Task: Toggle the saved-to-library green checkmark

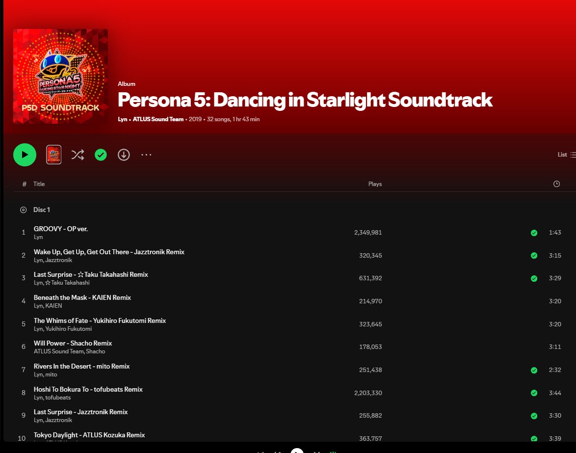Action: pos(101,155)
